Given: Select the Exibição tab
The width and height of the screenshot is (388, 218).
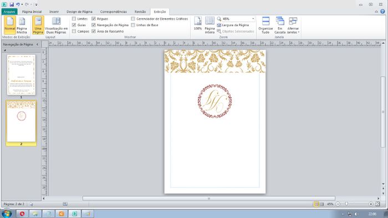Looking at the screenshot, I should 160,12.
